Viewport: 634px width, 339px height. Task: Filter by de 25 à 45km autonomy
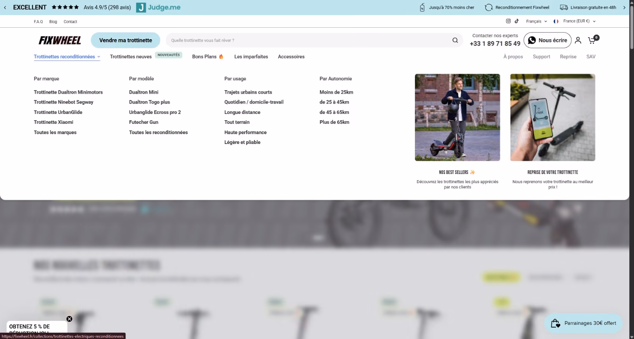point(334,102)
